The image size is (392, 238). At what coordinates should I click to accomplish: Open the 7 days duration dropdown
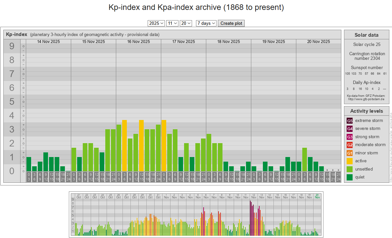click(x=206, y=23)
